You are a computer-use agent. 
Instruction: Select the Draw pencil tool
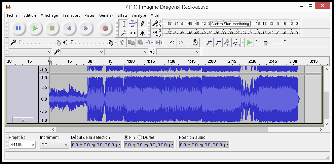(142, 24)
